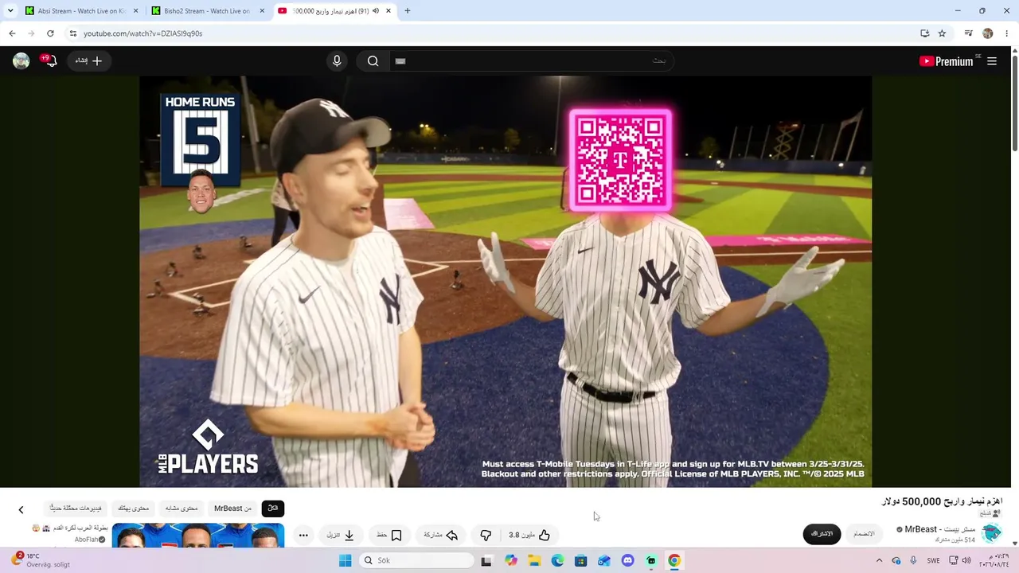The image size is (1019, 573).
Task: Bookmark this page with the star
Action: (943, 33)
